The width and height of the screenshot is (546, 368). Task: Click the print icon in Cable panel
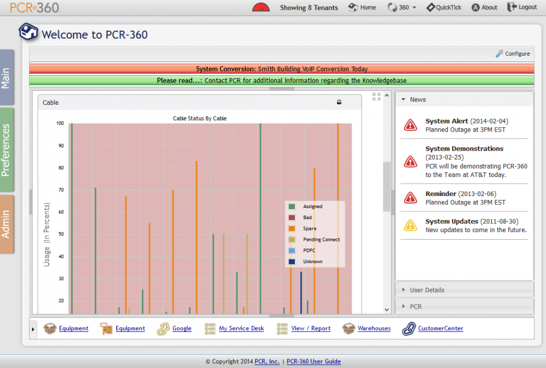coord(339,102)
